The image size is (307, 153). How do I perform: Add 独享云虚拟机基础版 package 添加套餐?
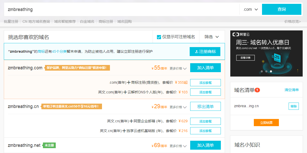click(x=206, y=131)
